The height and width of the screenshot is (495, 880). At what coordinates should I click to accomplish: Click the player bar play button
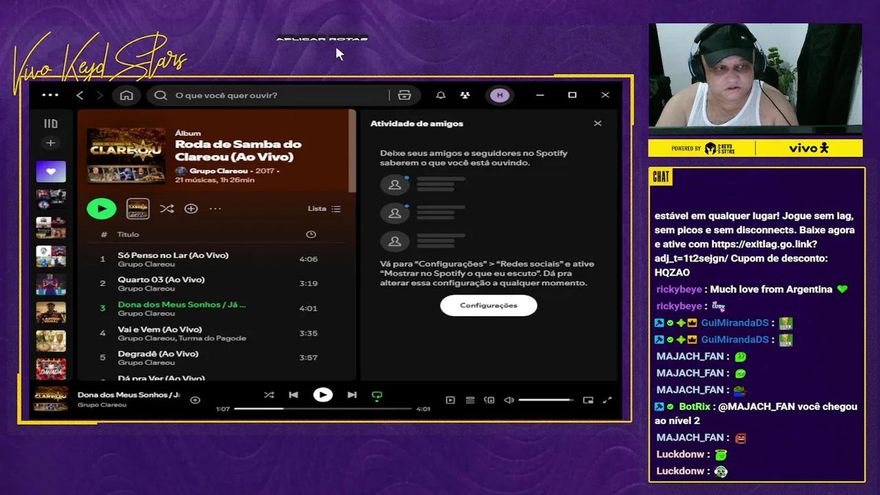point(322,395)
